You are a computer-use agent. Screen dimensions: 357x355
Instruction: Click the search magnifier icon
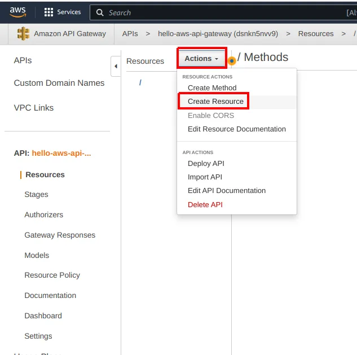point(100,12)
